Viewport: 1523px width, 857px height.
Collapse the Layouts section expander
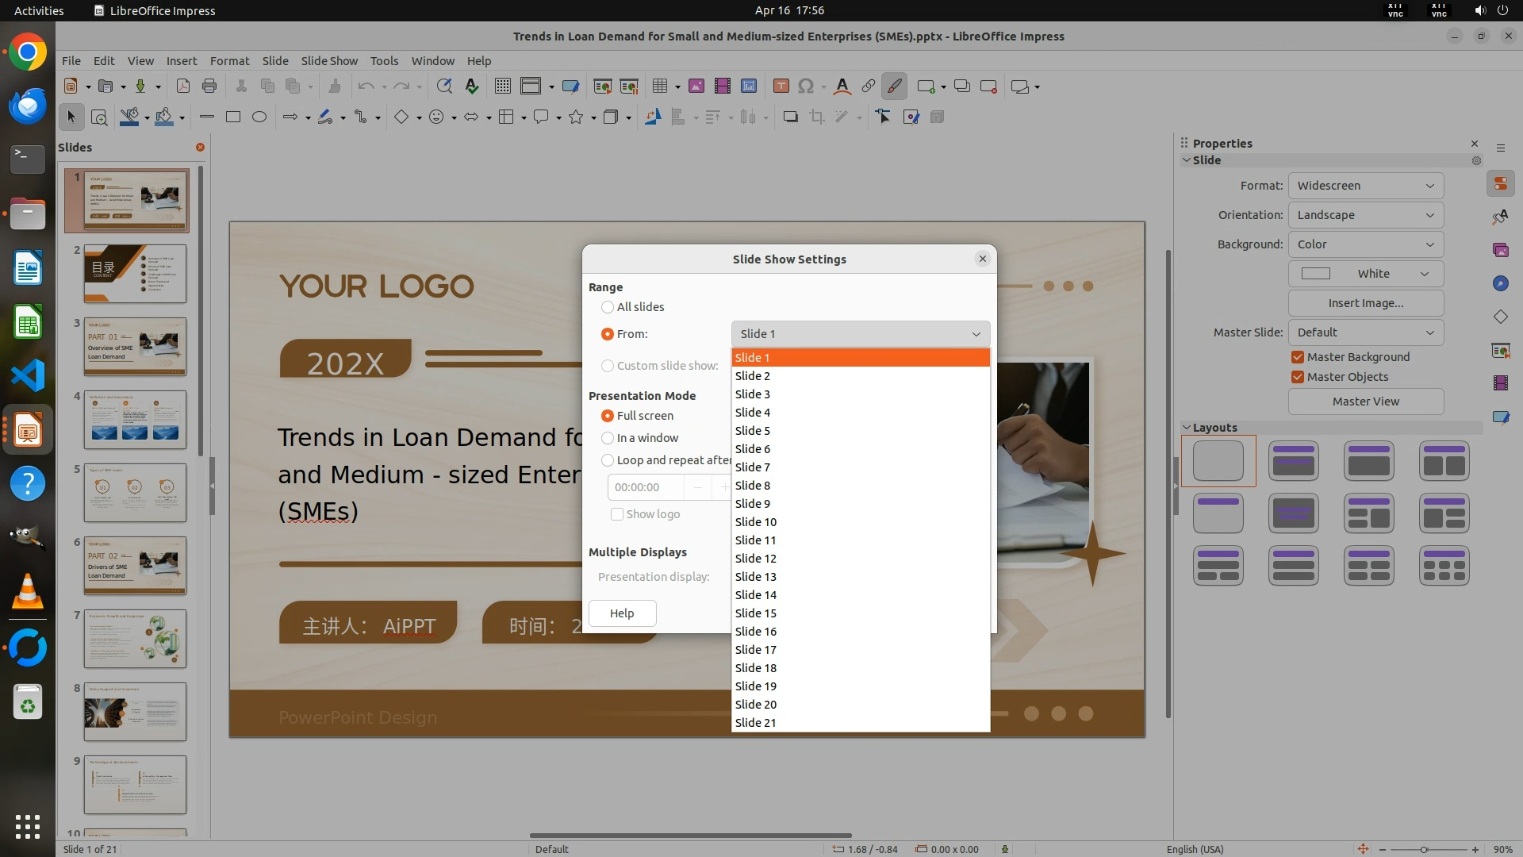point(1187,428)
